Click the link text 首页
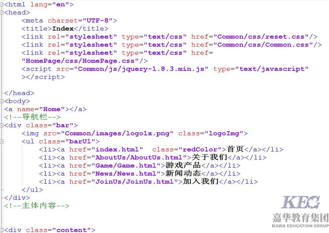This screenshot has height=233, width=329. [235, 149]
